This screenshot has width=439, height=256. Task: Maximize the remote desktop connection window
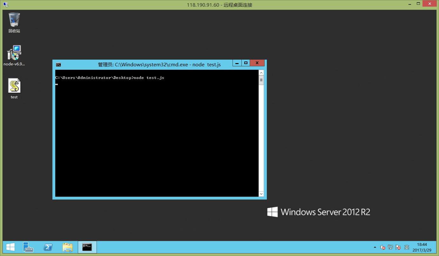(419, 4)
